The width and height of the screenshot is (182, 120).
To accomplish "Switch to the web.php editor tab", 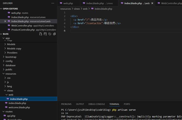I will click(69, 3).
